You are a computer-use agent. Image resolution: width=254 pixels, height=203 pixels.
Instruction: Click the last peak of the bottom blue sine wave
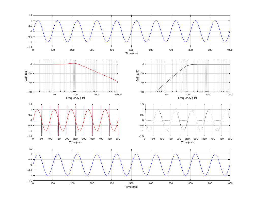[215, 154]
